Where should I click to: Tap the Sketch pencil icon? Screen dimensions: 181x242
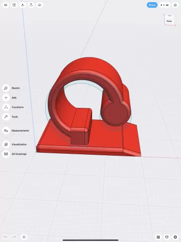coord(6,88)
